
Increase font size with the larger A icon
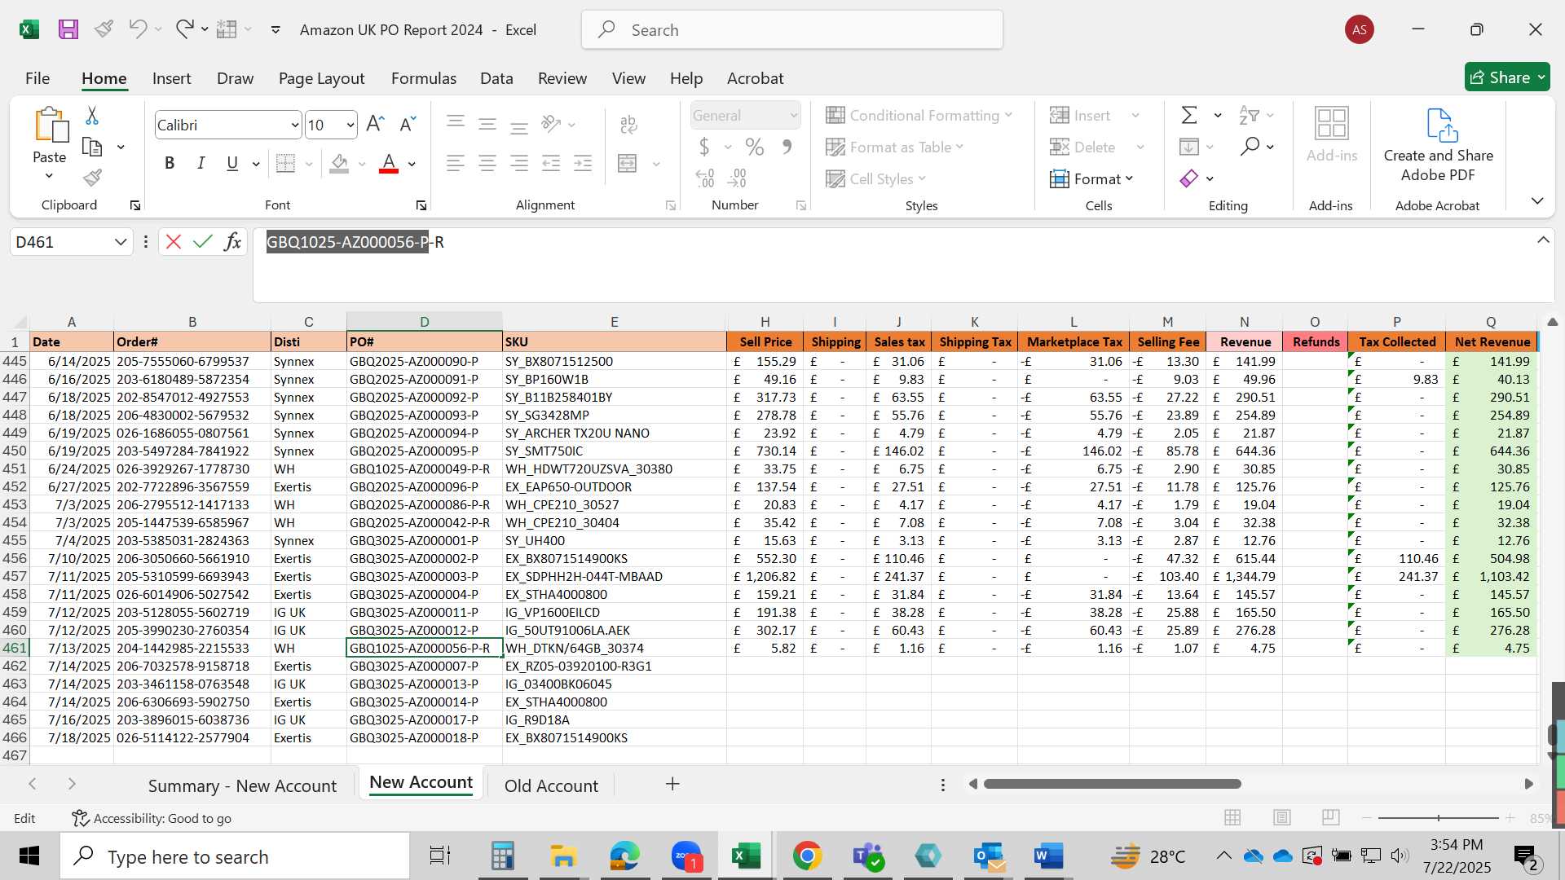pos(375,124)
